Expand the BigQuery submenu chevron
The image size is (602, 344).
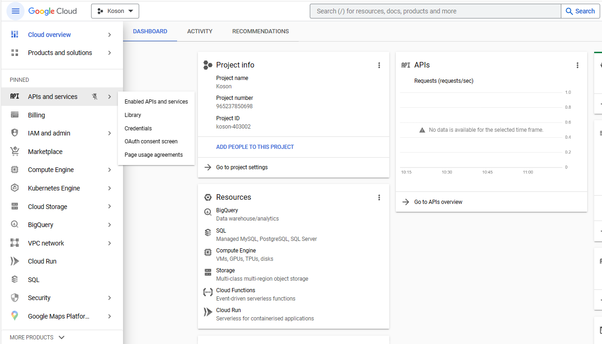[110, 225]
